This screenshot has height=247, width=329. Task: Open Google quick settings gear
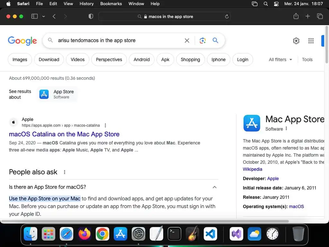(296, 41)
